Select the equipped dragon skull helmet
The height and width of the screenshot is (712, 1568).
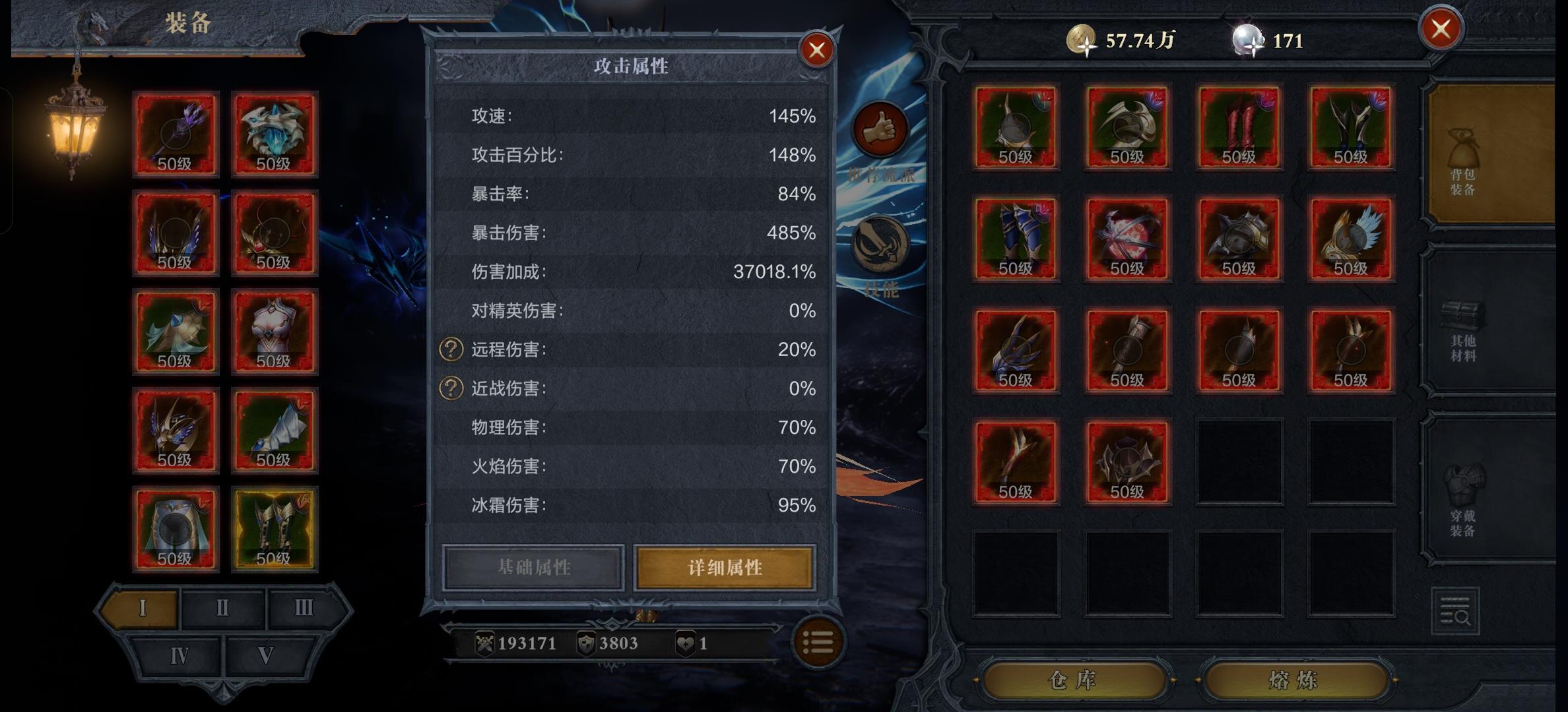[x=274, y=134]
